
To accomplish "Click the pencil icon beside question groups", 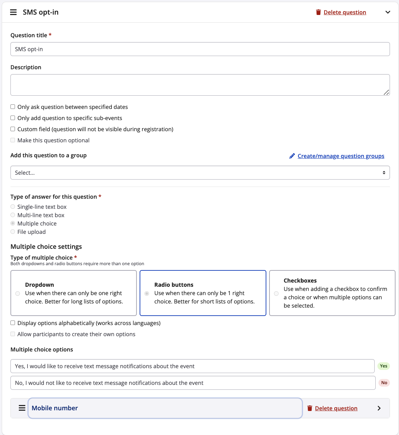I will [292, 156].
